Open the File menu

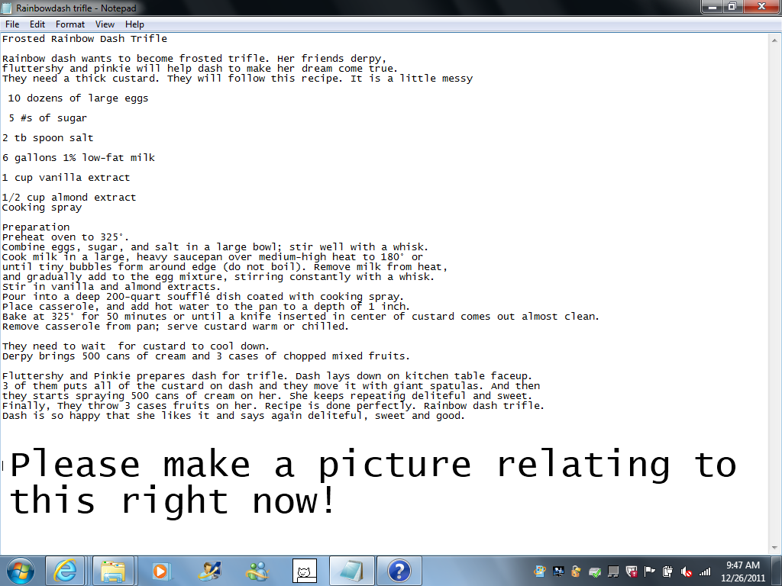pyautogui.click(x=12, y=24)
